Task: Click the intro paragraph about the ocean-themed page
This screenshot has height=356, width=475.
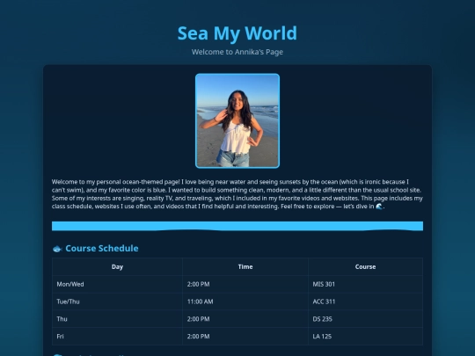Action: (237, 194)
